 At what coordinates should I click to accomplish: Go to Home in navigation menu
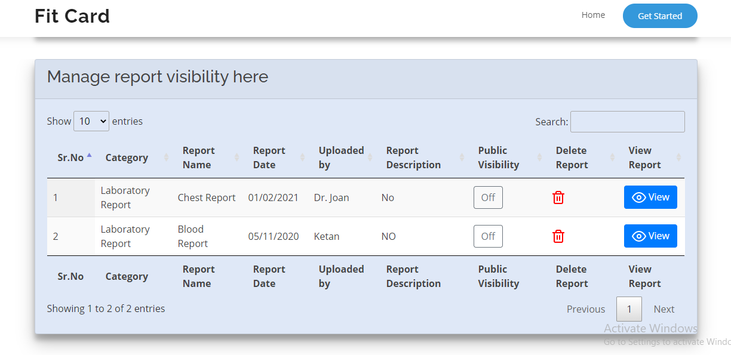(x=593, y=15)
